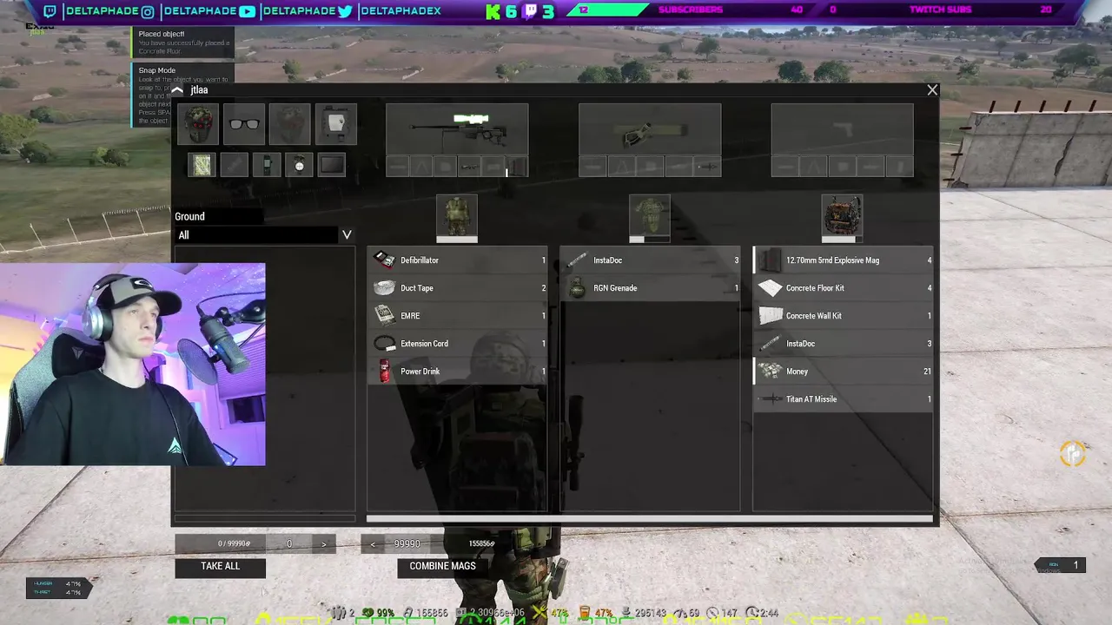Click the health 99% HUD indicator
The width and height of the screenshot is (1112, 625).
(x=380, y=614)
